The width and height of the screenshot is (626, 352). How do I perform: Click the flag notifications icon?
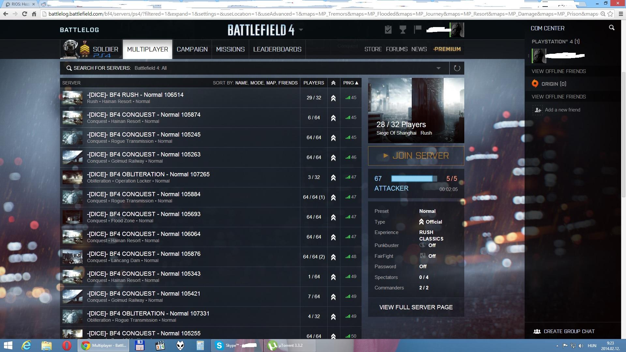click(x=418, y=30)
